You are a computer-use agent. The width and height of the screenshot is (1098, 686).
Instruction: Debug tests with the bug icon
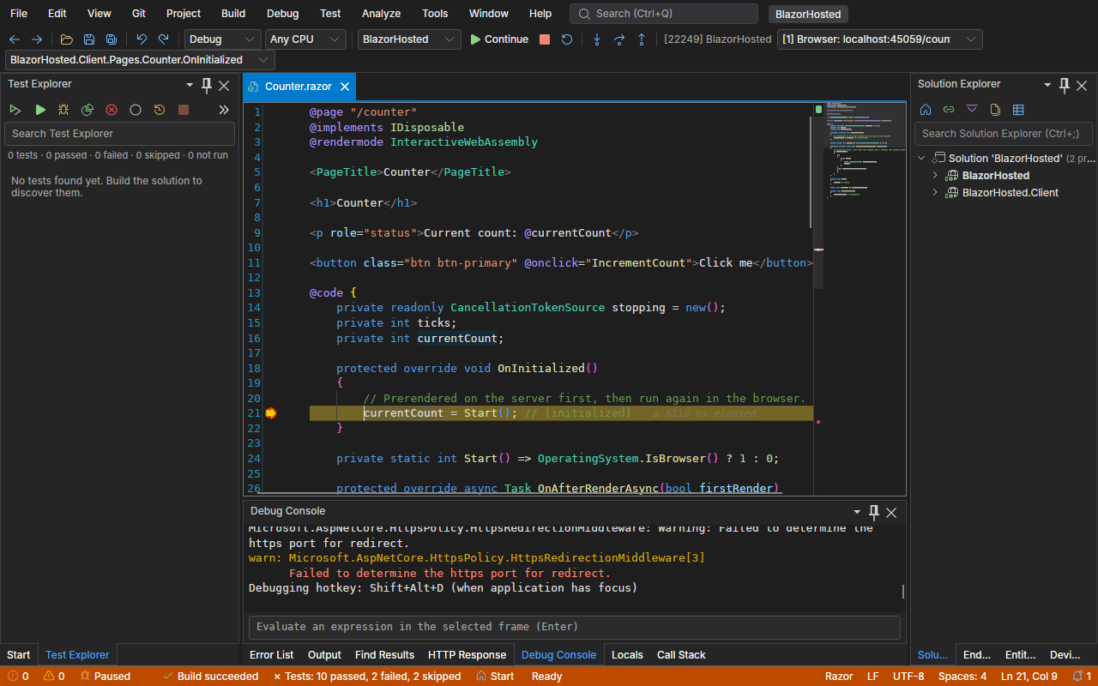pos(63,110)
